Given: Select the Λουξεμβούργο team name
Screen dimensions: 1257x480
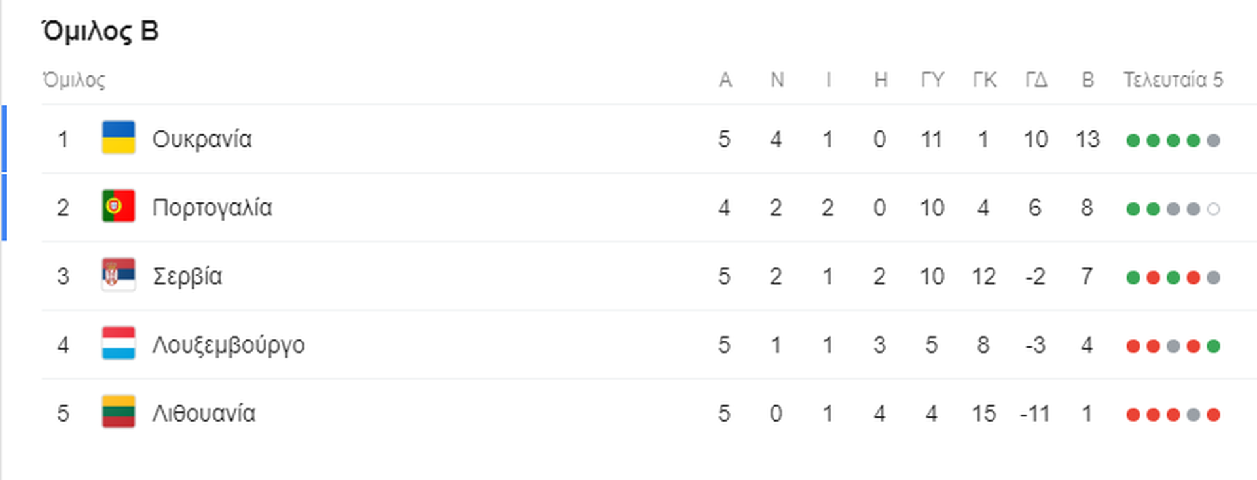Looking at the screenshot, I should tap(228, 345).
